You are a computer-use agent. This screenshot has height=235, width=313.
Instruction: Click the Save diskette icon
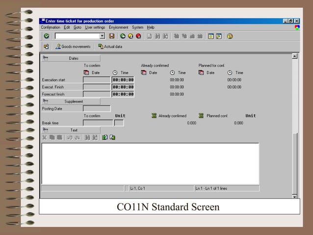coord(112,36)
